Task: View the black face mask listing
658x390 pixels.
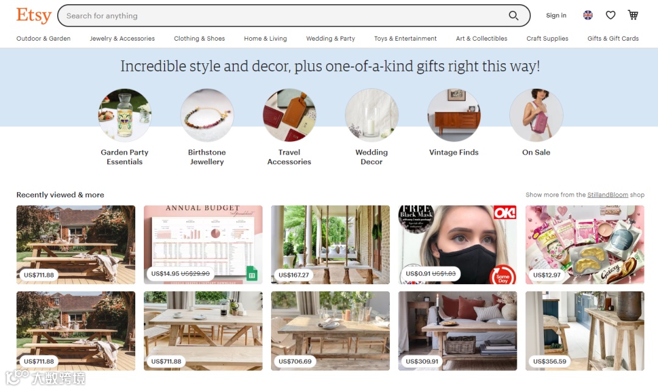Action: 458,245
